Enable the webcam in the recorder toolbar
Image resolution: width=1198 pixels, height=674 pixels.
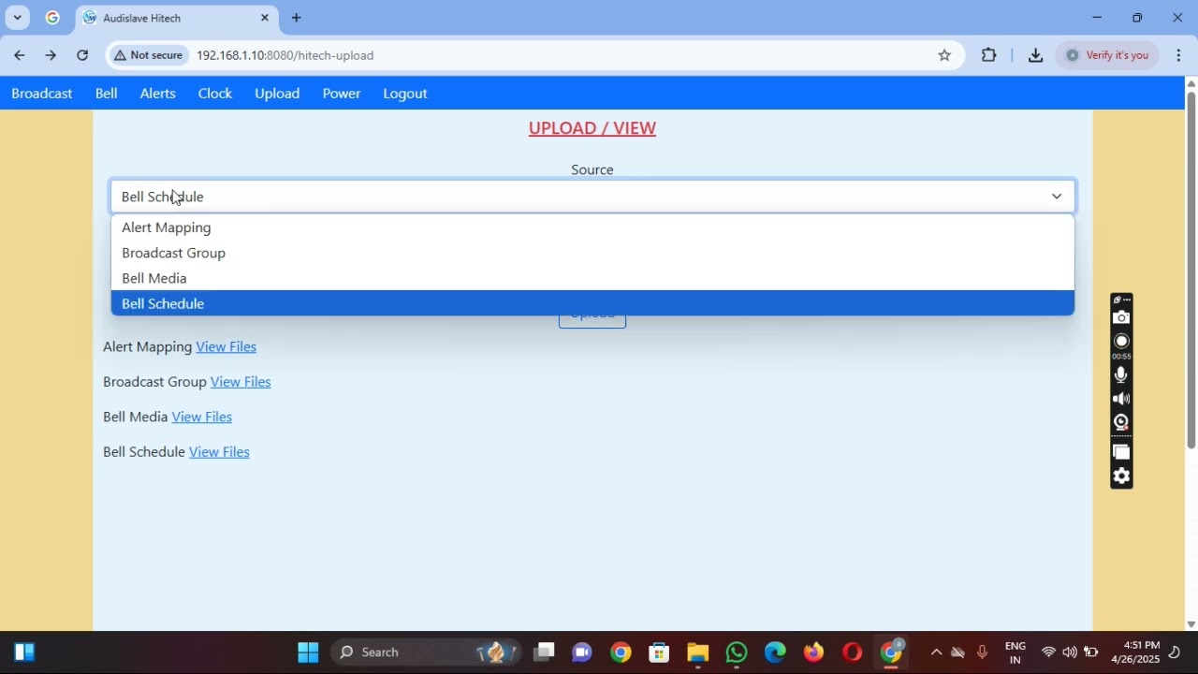pos(1121,422)
